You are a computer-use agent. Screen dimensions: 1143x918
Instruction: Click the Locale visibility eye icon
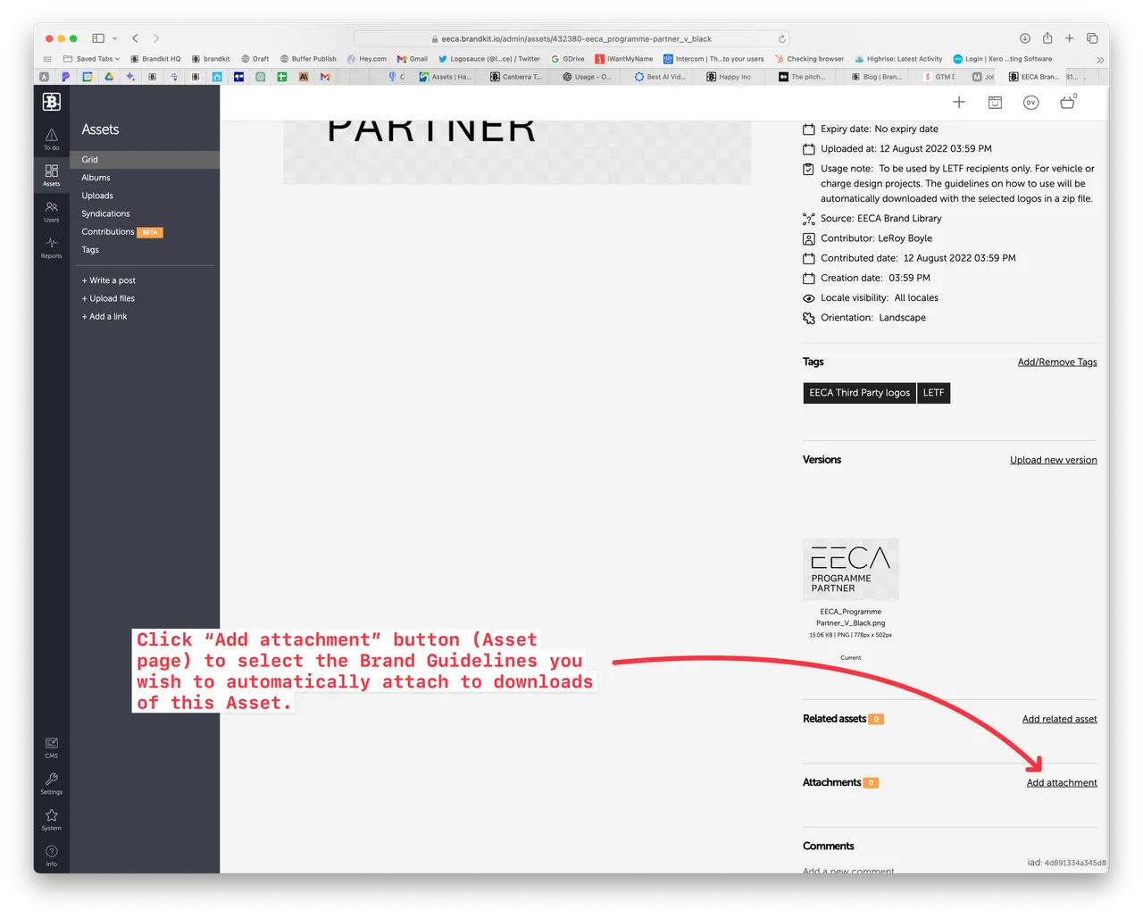[x=809, y=298]
